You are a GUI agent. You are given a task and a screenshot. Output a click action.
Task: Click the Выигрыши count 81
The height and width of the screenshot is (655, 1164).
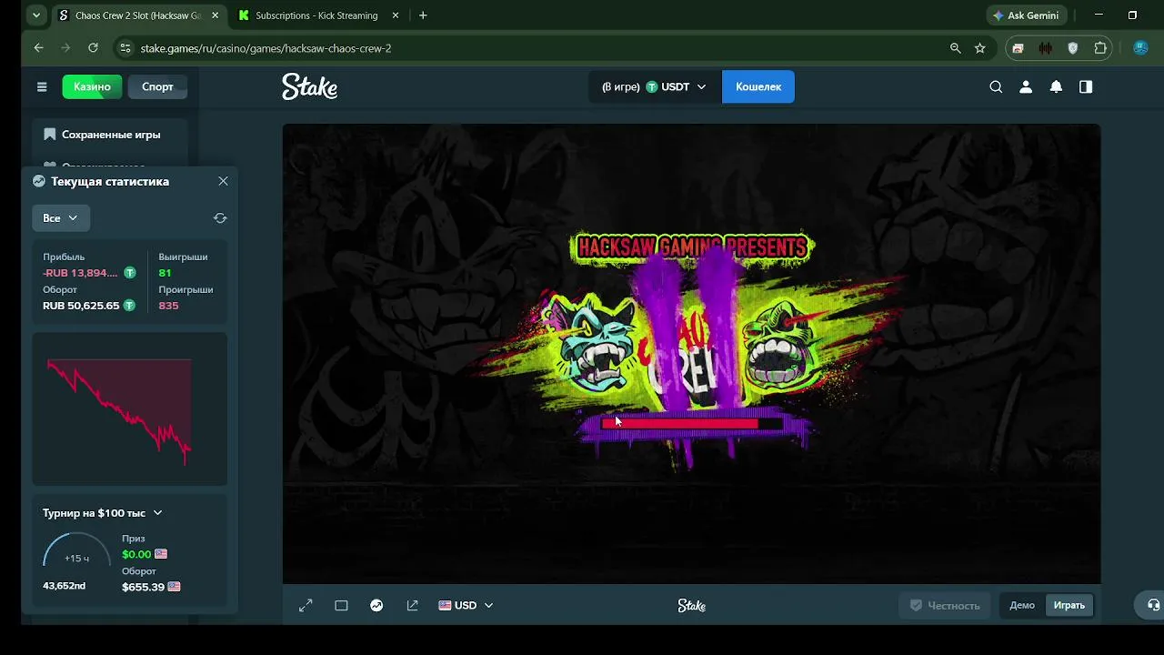coord(165,273)
